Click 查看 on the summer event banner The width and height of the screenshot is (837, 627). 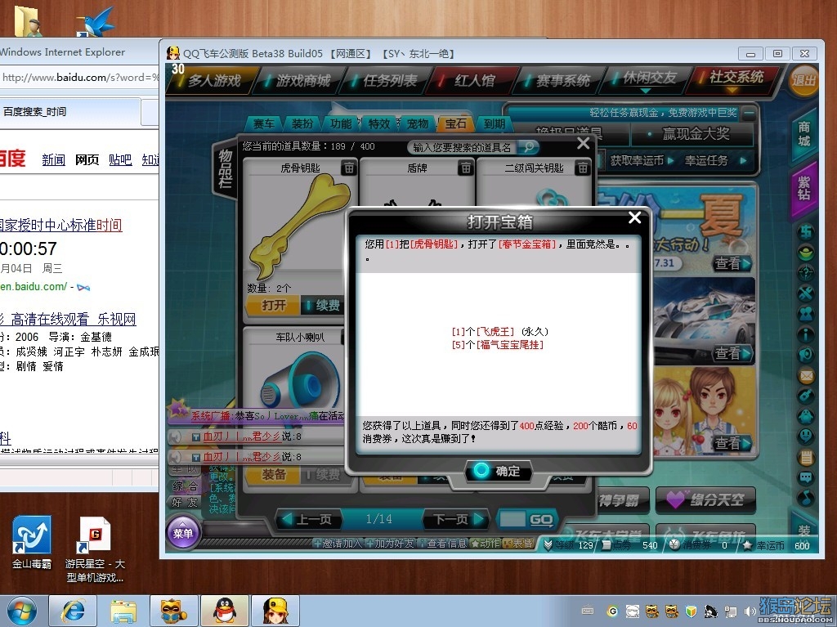pyautogui.click(x=732, y=263)
